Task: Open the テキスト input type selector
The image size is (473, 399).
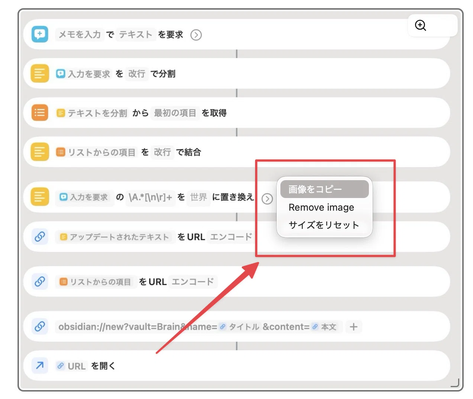Action: [136, 35]
